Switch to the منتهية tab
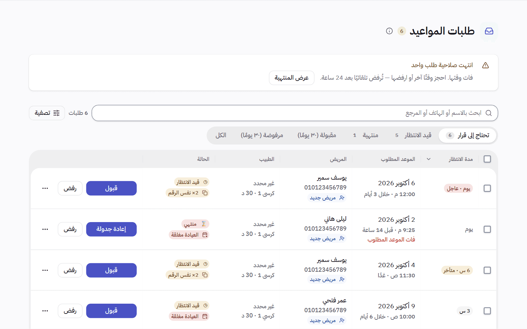Screen dimensions: 527x329 coord(366,135)
